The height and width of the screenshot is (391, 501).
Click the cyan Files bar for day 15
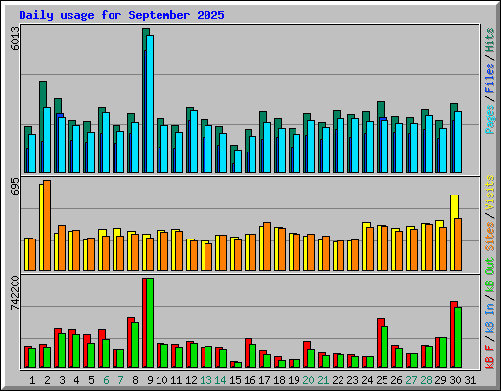click(238, 161)
